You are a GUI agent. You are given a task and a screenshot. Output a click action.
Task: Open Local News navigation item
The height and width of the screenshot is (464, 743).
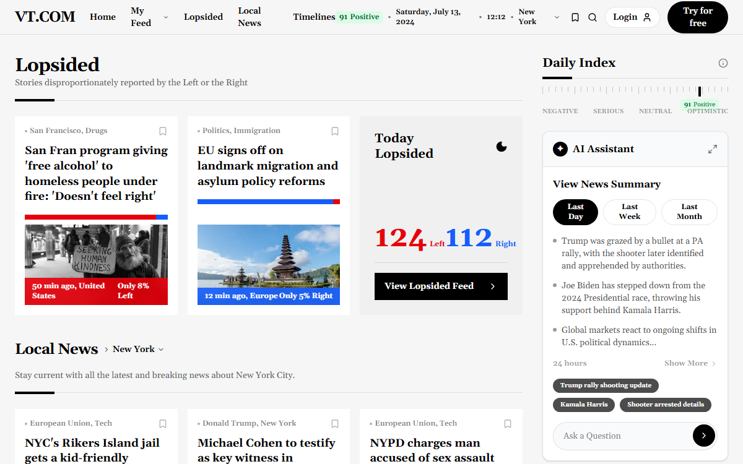[x=250, y=17]
